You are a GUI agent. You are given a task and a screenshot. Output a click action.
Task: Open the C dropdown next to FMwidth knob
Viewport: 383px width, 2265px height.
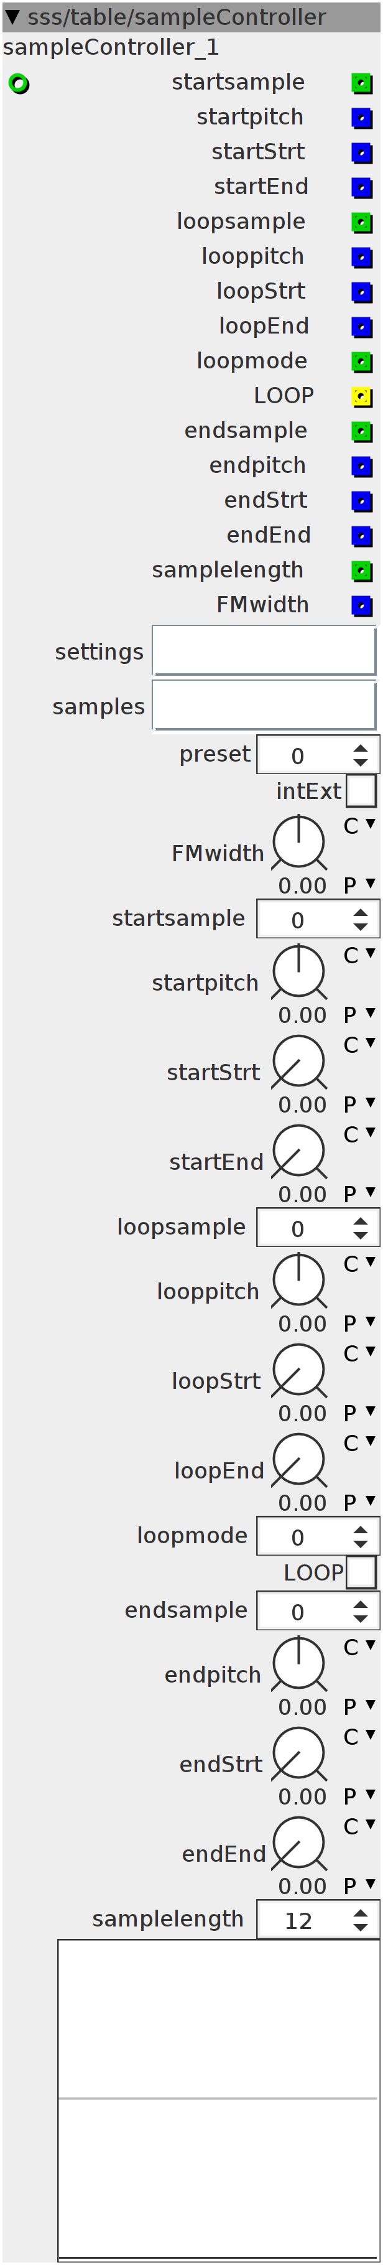point(359,826)
